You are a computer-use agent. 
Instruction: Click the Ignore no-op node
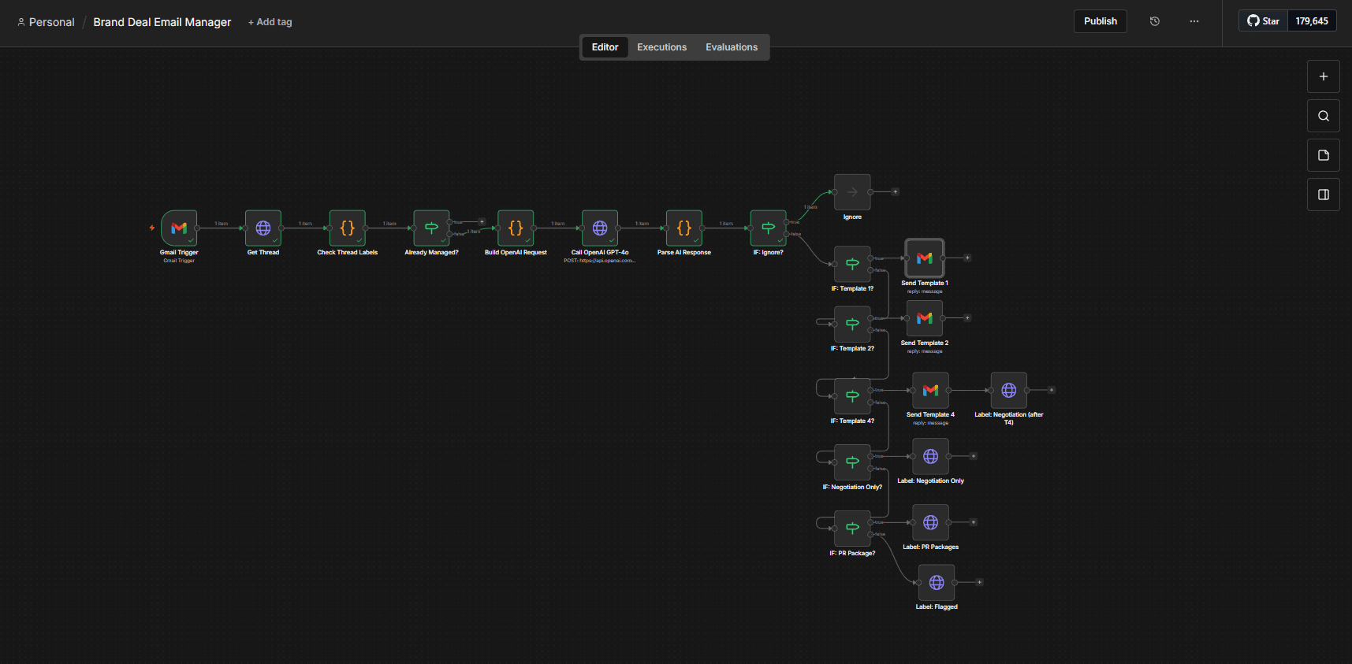tap(852, 192)
